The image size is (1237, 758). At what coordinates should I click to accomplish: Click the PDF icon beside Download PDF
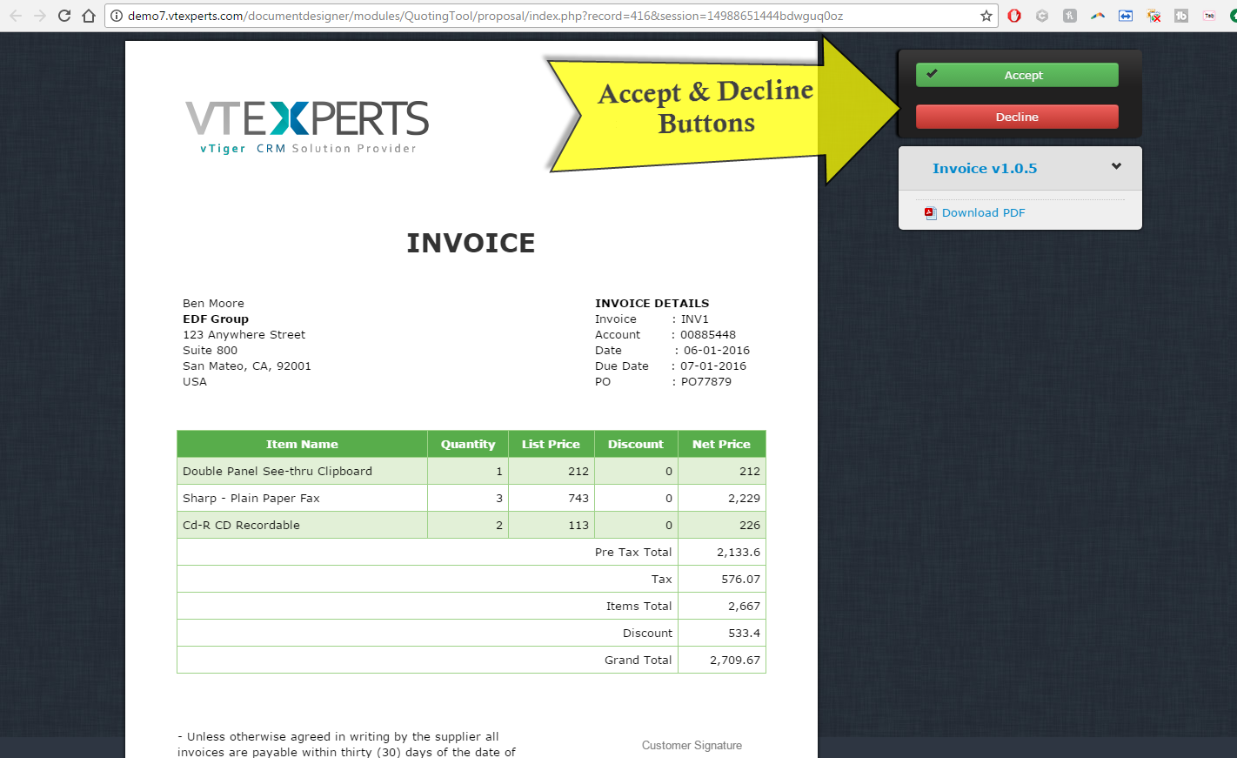[930, 212]
